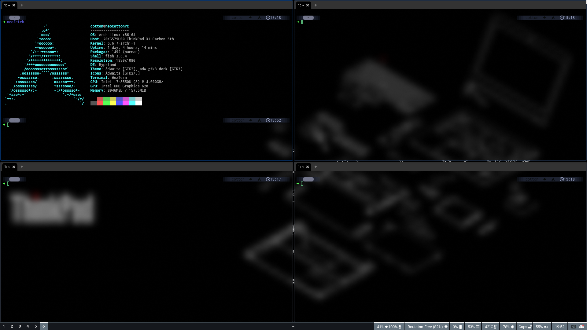Click the 42°C temperature indicator

coord(490,327)
